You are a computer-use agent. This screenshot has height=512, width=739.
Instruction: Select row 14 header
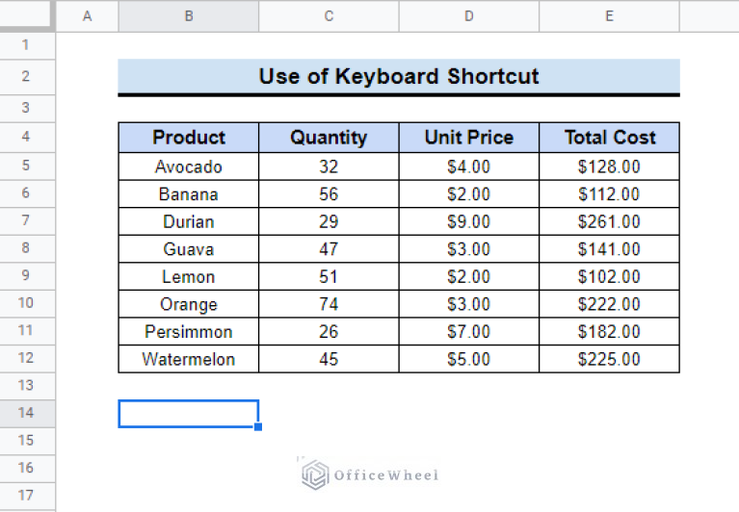[27, 413]
